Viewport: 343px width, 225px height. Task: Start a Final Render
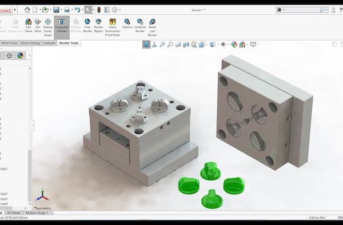tap(87, 25)
